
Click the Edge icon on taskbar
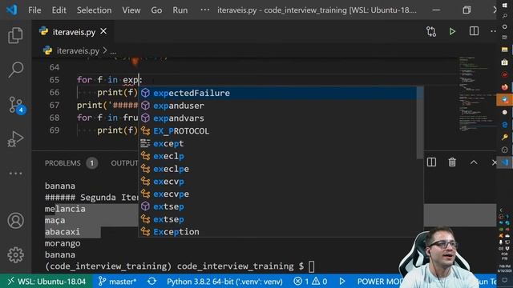click(x=504, y=125)
